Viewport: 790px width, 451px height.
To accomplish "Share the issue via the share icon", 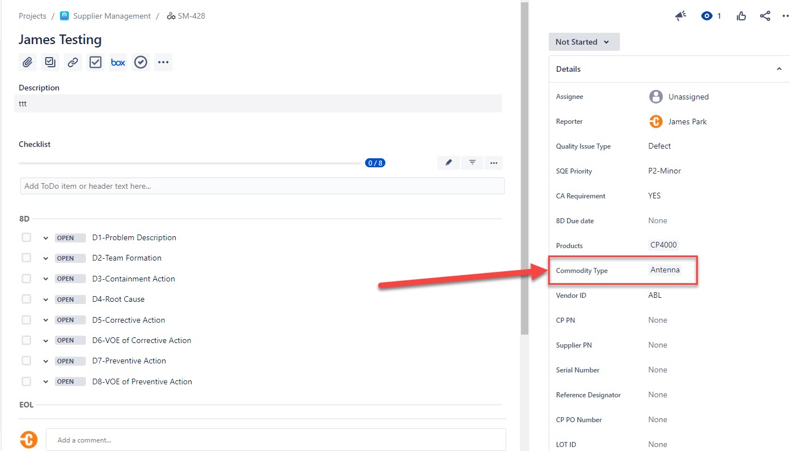I will coord(765,16).
